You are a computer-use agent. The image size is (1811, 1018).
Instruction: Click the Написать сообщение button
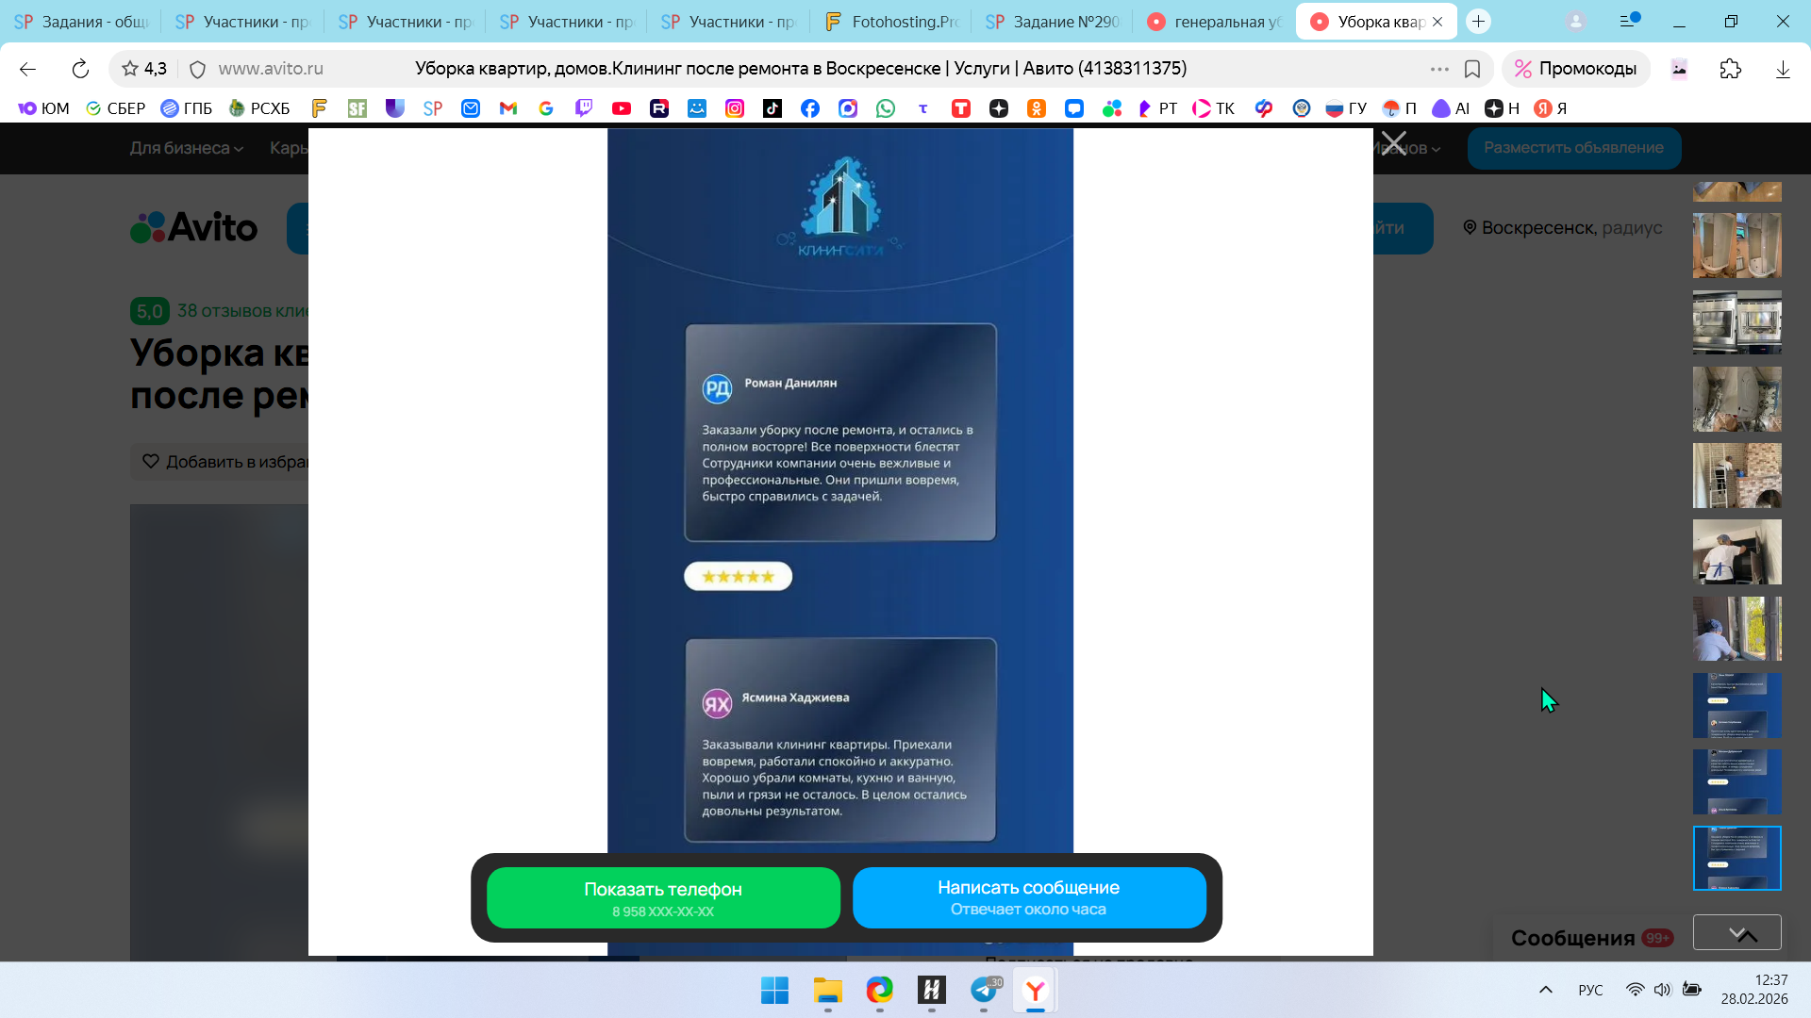click(x=1028, y=897)
